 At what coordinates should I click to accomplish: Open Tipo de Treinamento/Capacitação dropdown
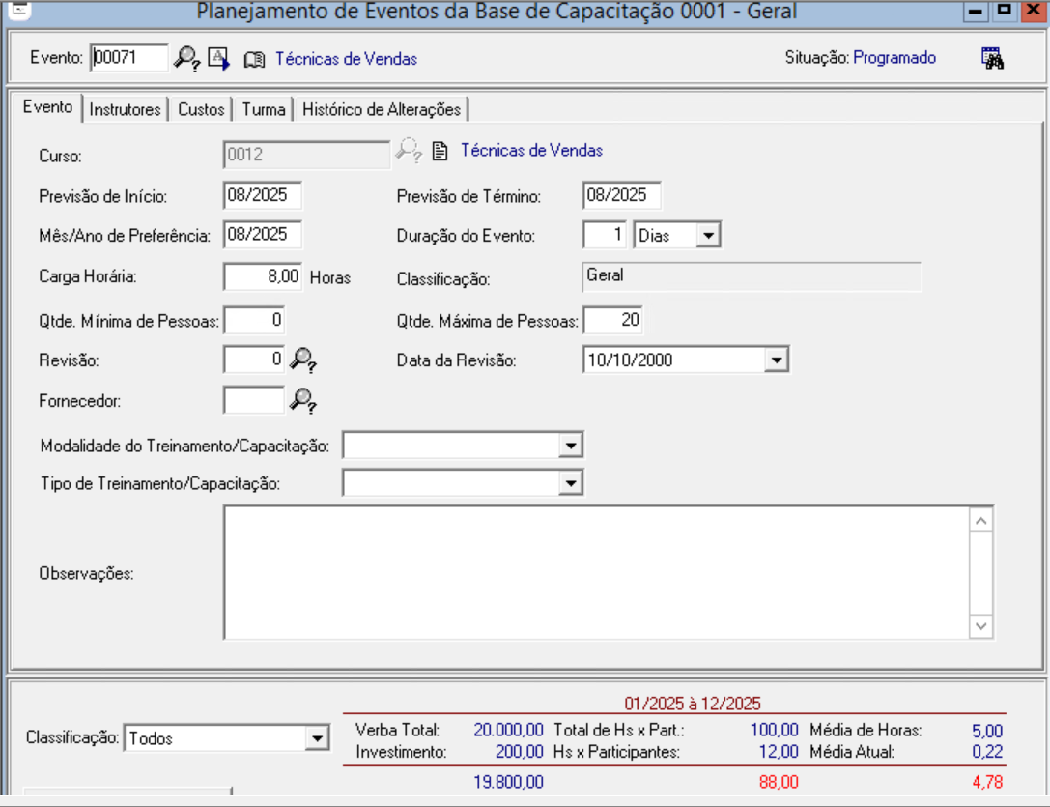[571, 482]
